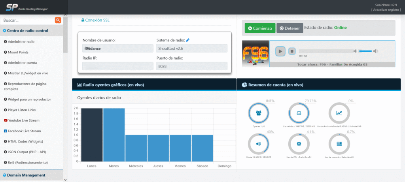This screenshot has width=405, height=182.
Task: Open Youtube Live Stream in the sidebar
Action: 23,120
